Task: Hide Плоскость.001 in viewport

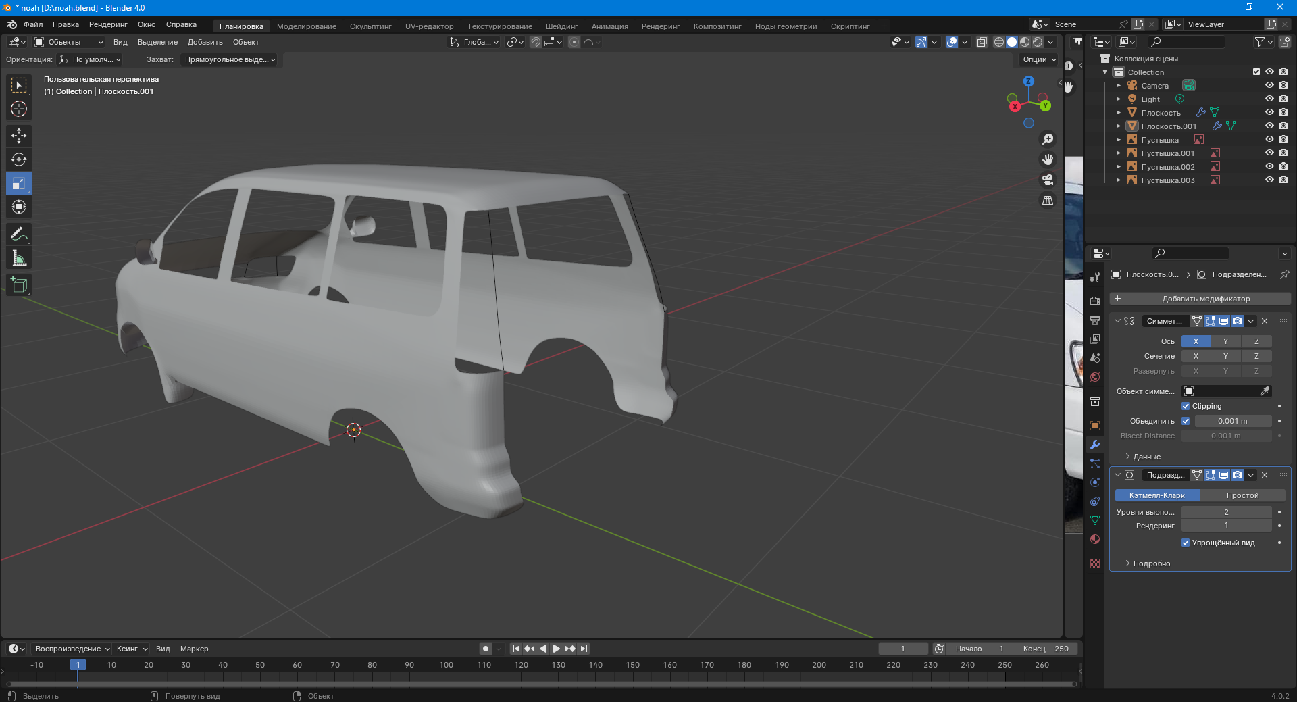Action: tap(1269, 126)
